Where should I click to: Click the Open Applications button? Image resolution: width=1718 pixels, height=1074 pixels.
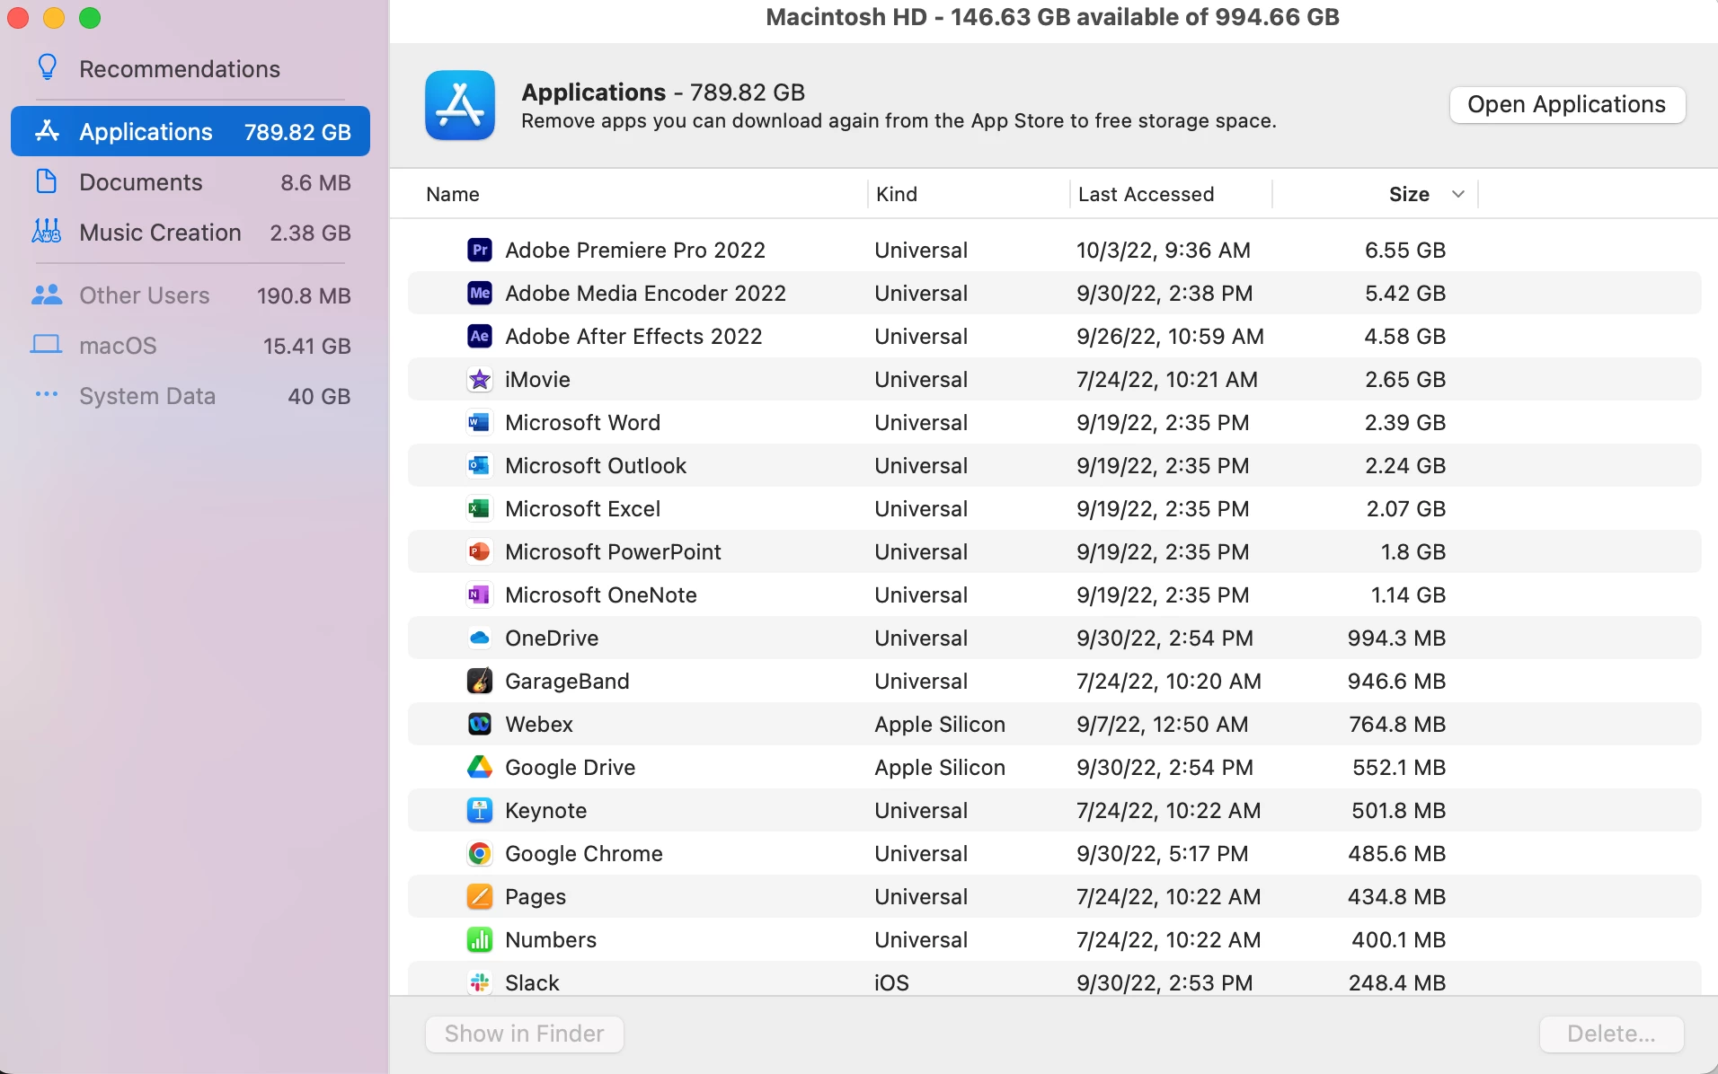pyautogui.click(x=1567, y=104)
